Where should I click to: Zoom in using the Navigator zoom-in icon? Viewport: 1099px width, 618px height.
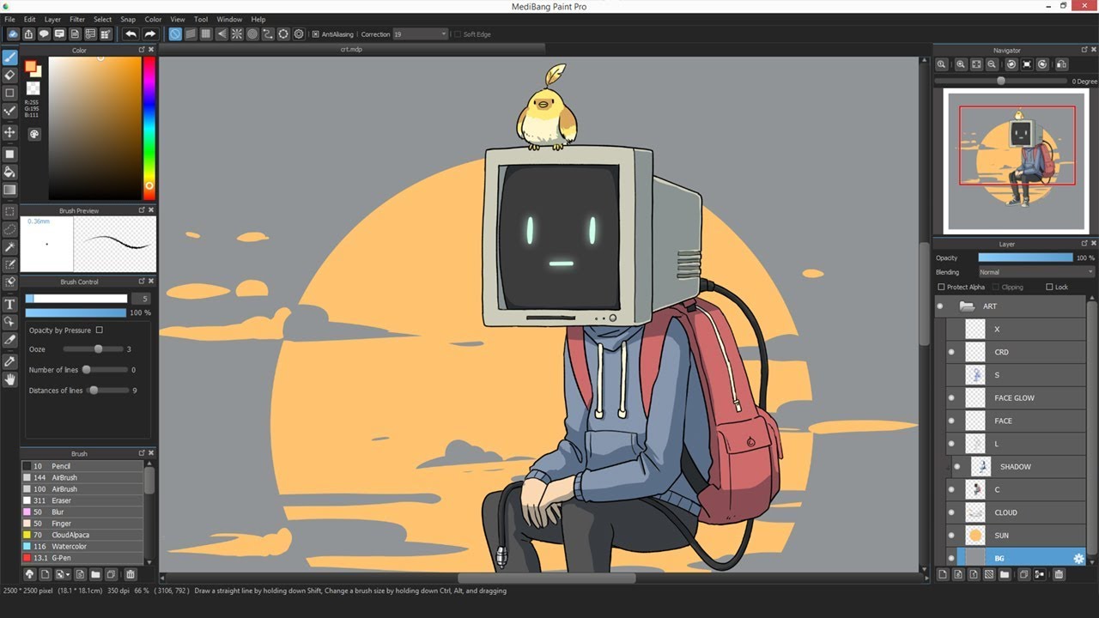click(961, 64)
